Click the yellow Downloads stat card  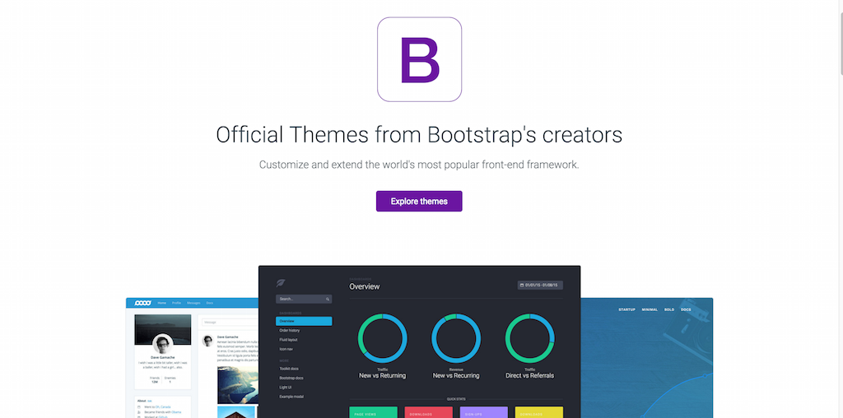[539, 412]
